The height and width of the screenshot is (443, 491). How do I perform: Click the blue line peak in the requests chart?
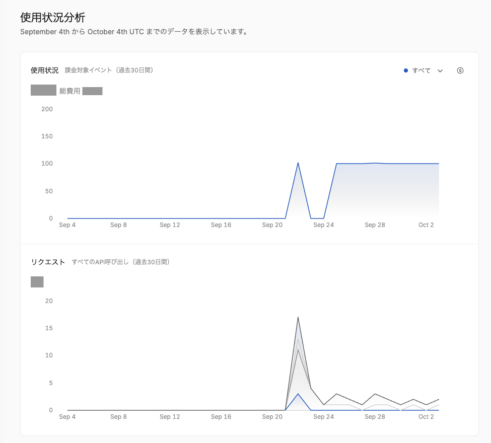coord(298,394)
